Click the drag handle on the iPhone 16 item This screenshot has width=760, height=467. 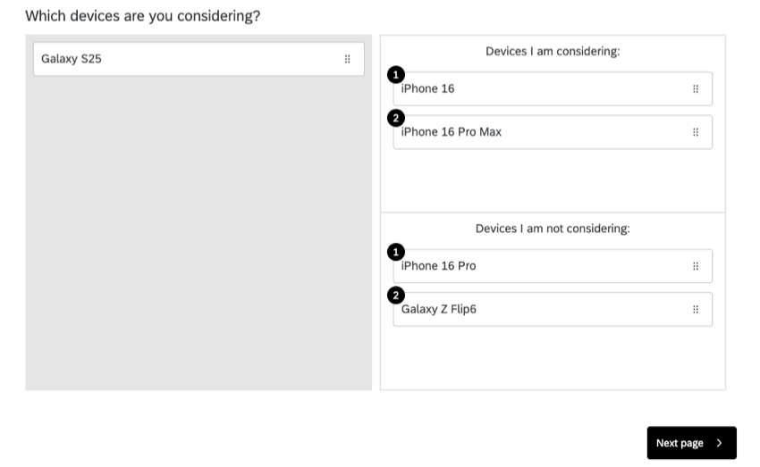click(x=696, y=89)
